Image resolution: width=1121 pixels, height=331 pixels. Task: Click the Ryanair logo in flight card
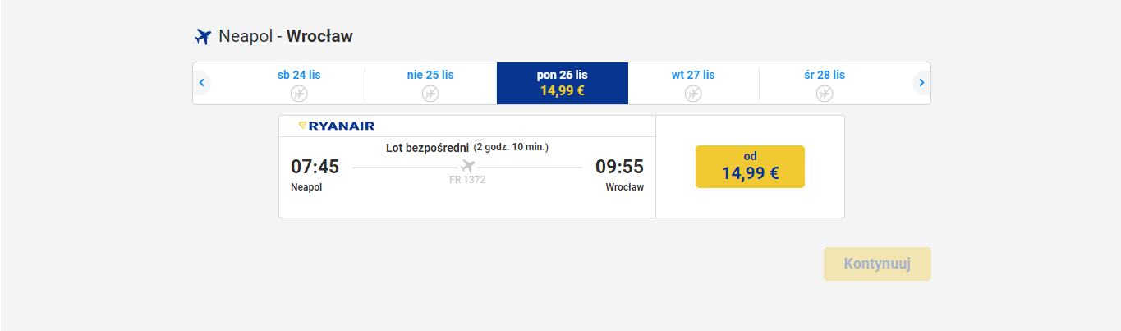337,126
